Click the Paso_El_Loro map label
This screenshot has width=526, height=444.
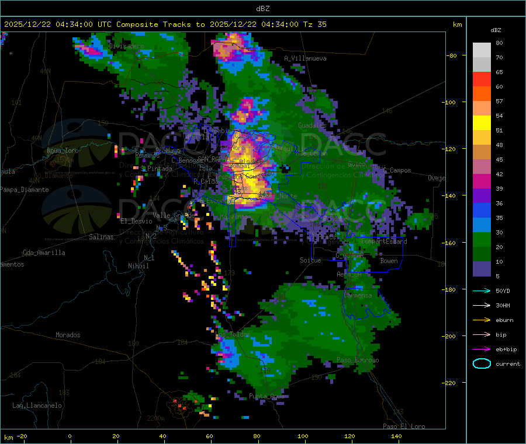point(404,426)
